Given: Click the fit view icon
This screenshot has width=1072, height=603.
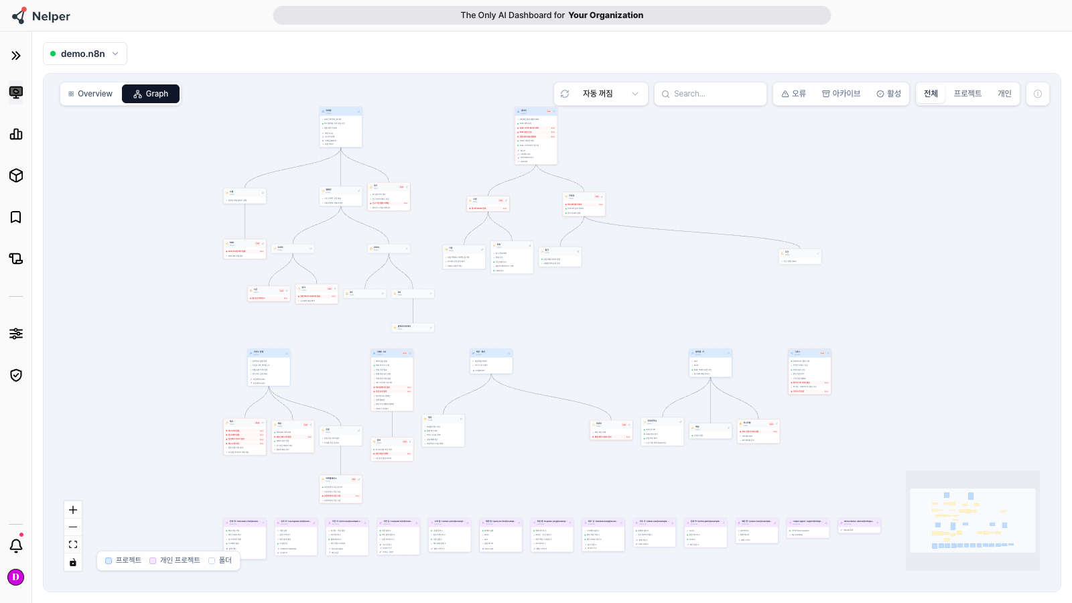Looking at the screenshot, I should (x=73, y=545).
